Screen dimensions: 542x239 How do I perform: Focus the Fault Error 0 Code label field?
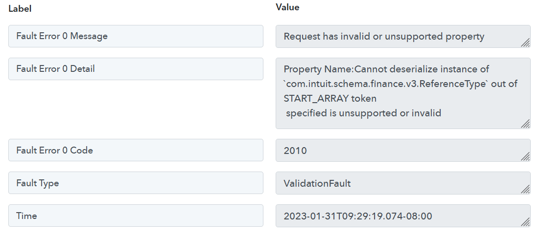(136, 150)
